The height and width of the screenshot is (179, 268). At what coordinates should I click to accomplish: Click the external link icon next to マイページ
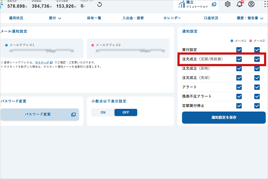point(51,63)
